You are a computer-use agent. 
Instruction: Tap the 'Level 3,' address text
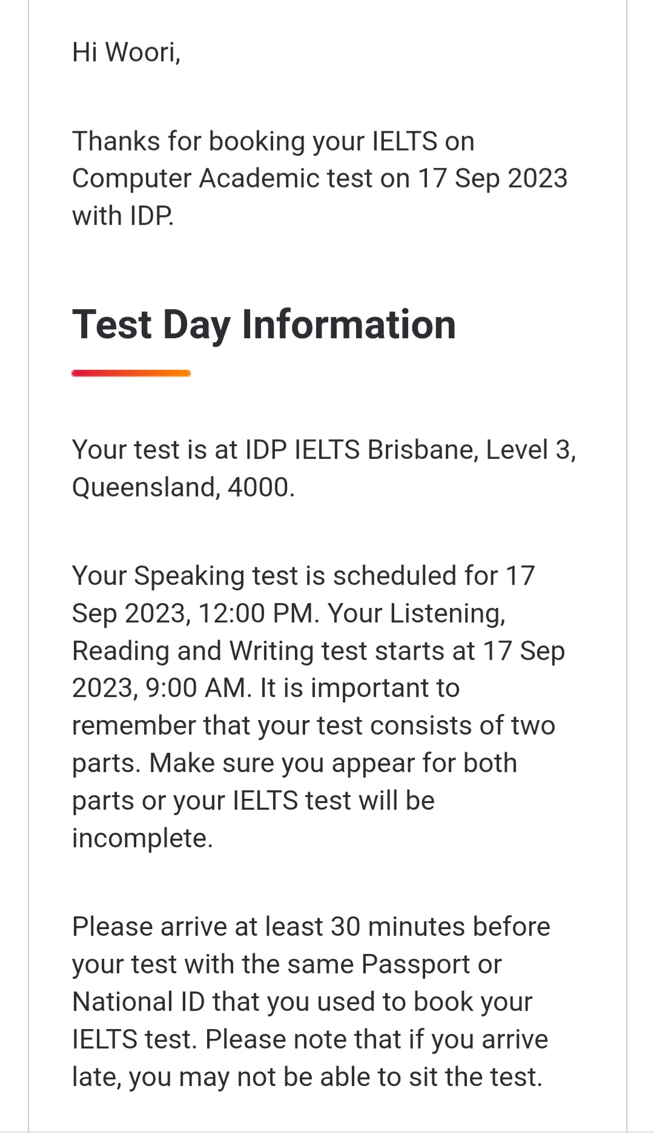pyautogui.click(x=531, y=450)
